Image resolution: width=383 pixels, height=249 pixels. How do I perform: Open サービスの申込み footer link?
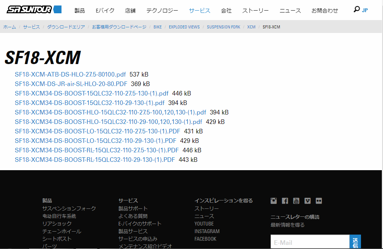(138, 239)
